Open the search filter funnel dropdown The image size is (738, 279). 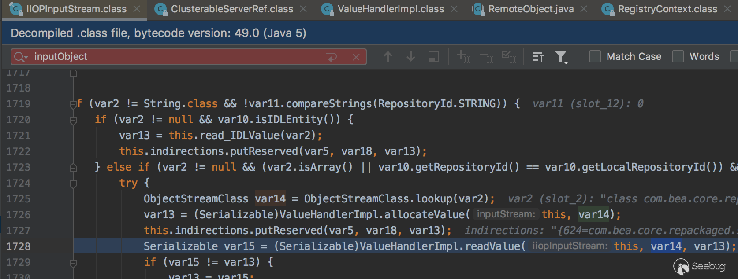(x=561, y=57)
